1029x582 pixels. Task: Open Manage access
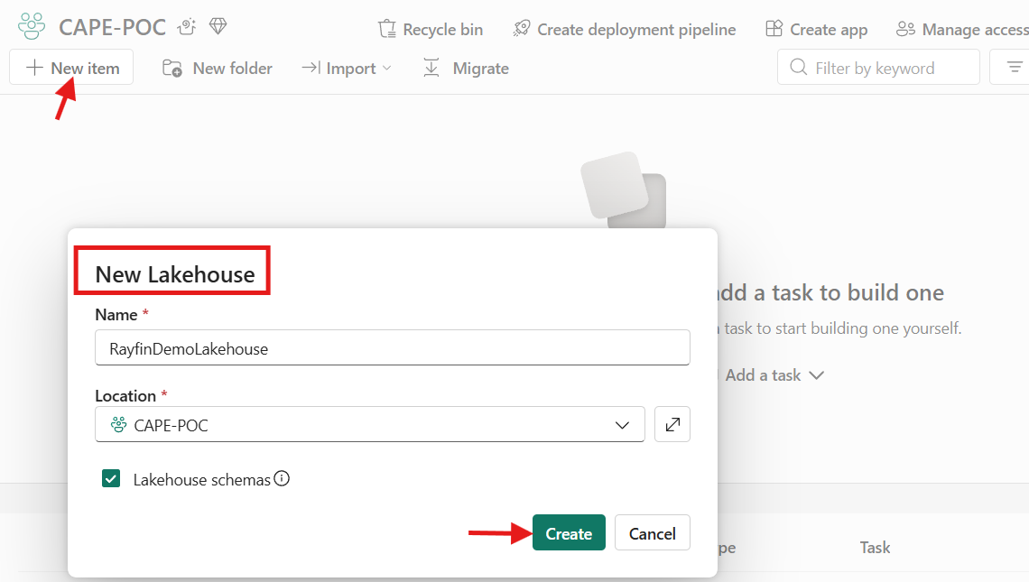(963, 30)
